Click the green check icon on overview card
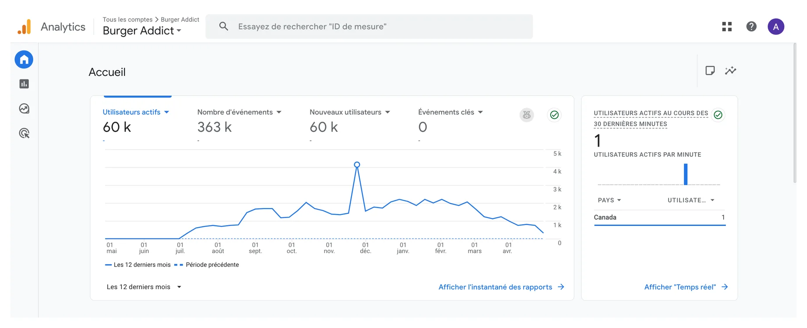Viewport: 807px width, 328px height. (554, 115)
